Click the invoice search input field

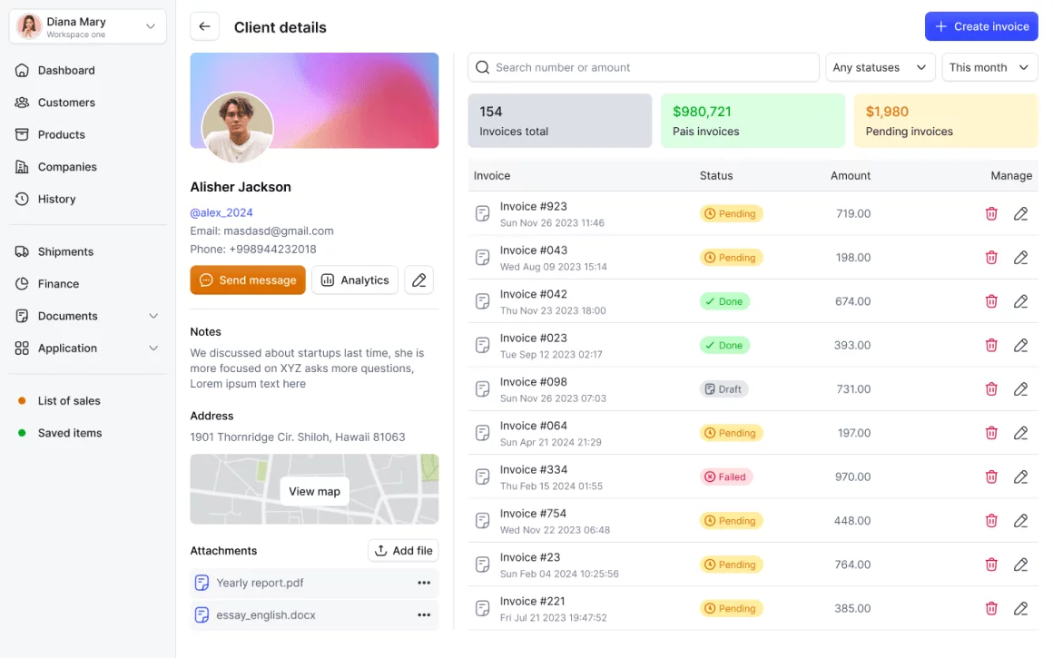[645, 67]
